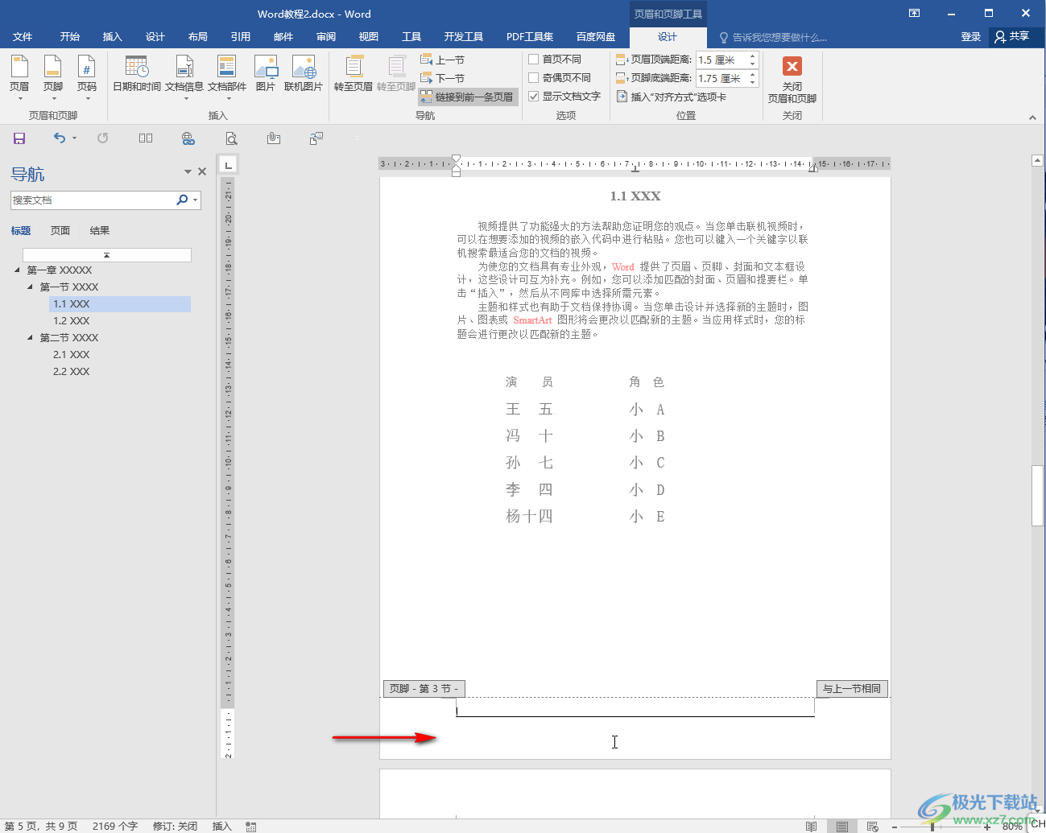The width and height of the screenshot is (1046, 833).
Task: Click the zoom slider handle
Action: tap(932, 827)
